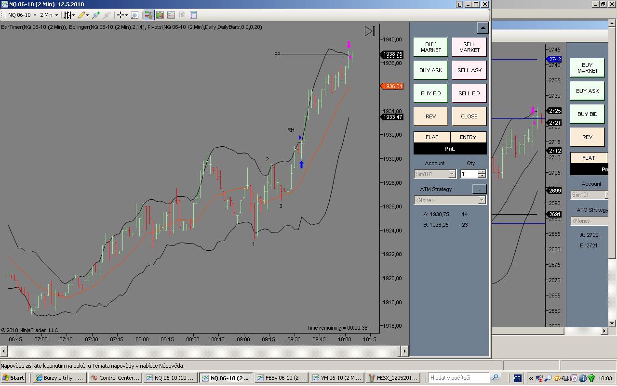The image size is (617, 386).
Task: Expand the crosshair cursor dropdown arrow
Action: 126,15
